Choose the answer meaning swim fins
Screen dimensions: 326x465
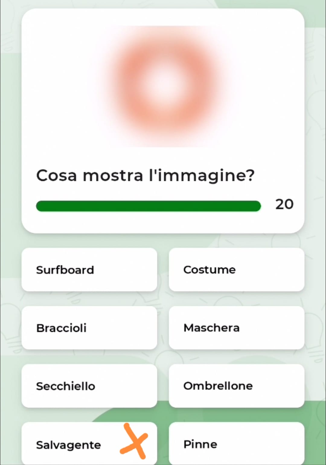(x=236, y=444)
